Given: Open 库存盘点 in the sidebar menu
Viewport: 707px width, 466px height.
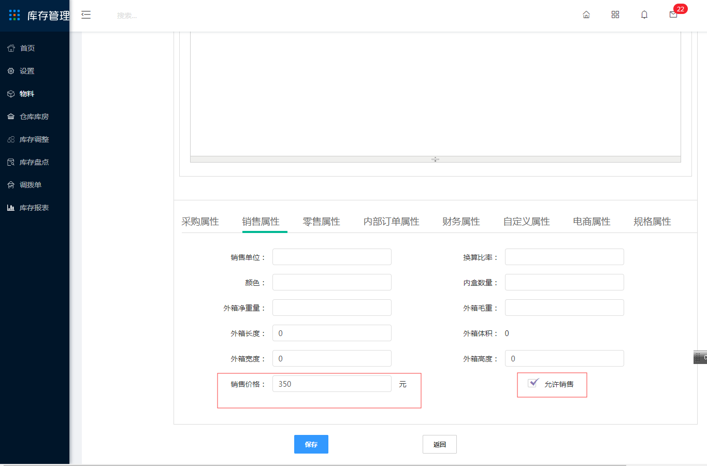Looking at the screenshot, I should click(35, 162).
